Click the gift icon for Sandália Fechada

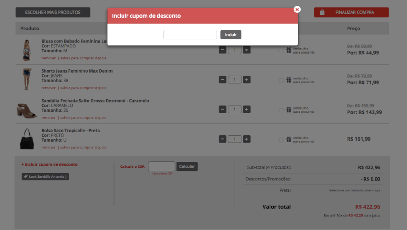(289, 110)
